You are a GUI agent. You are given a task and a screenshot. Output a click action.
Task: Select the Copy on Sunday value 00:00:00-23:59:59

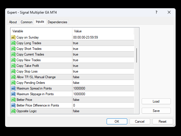tap(85, 37)
